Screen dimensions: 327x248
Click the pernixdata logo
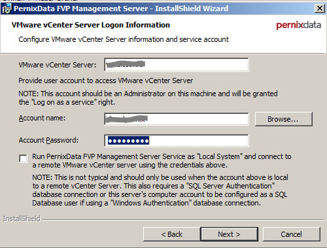click(298, 26)
